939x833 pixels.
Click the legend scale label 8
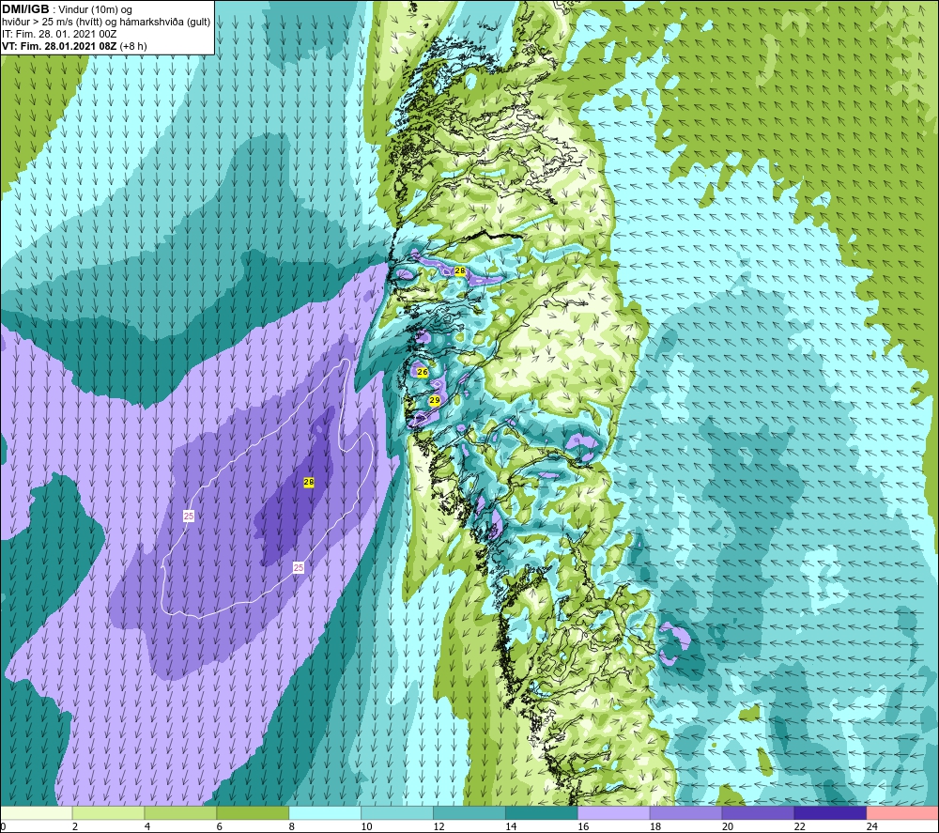click(292, 826)
